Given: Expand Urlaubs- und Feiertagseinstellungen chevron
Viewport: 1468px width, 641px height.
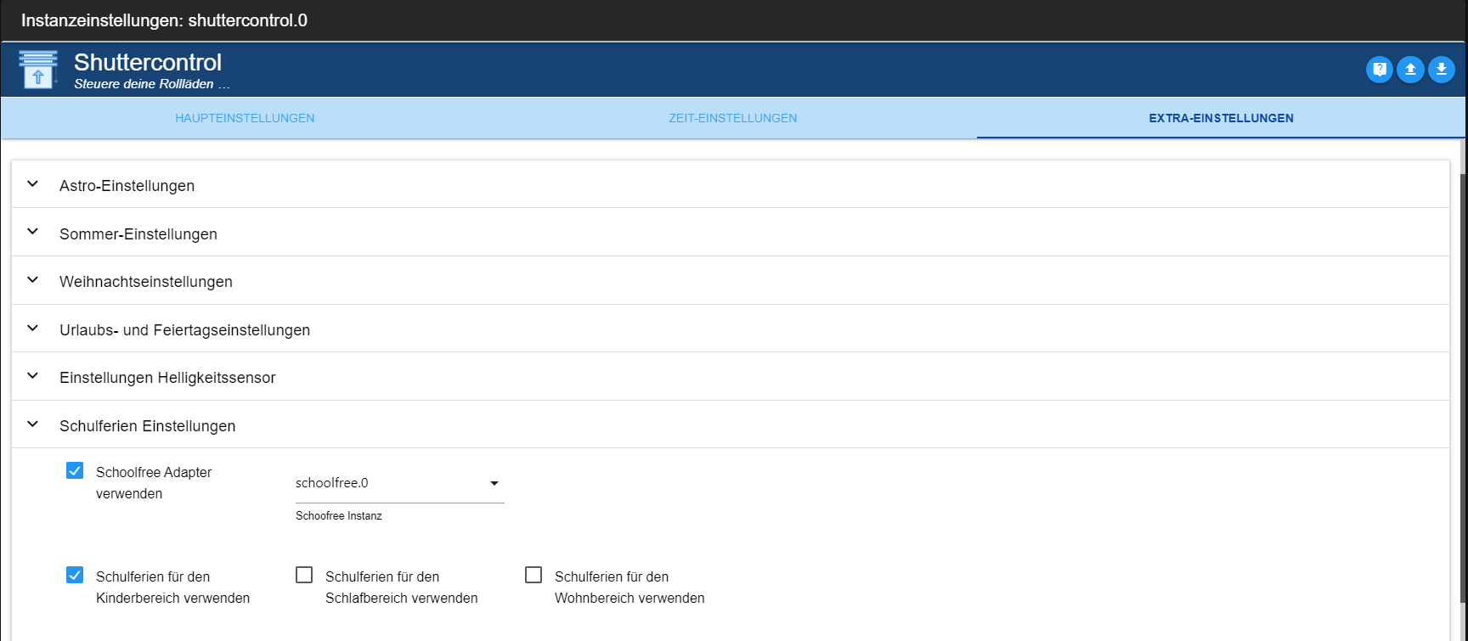Looking at the screenshot, I should click(x=32, y=329).
